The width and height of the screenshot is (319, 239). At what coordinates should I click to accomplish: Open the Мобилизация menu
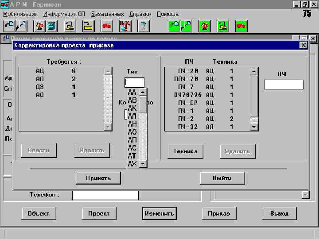pyautogui.click(x=20, y=14)
